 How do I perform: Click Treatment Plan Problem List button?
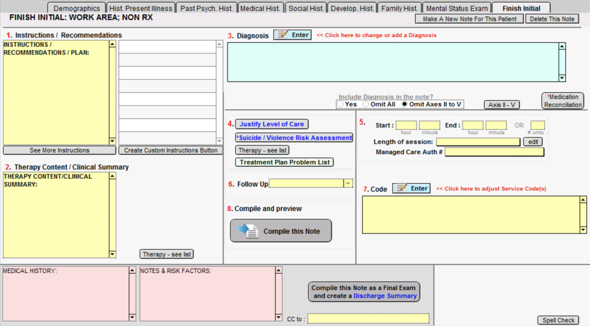tap(284, 162)
